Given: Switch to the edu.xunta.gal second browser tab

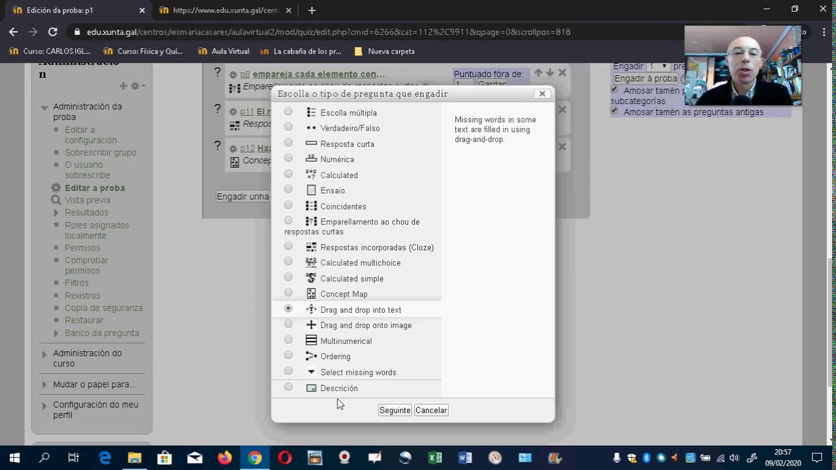Looking at the screenshot, I should tap(226, 10).
